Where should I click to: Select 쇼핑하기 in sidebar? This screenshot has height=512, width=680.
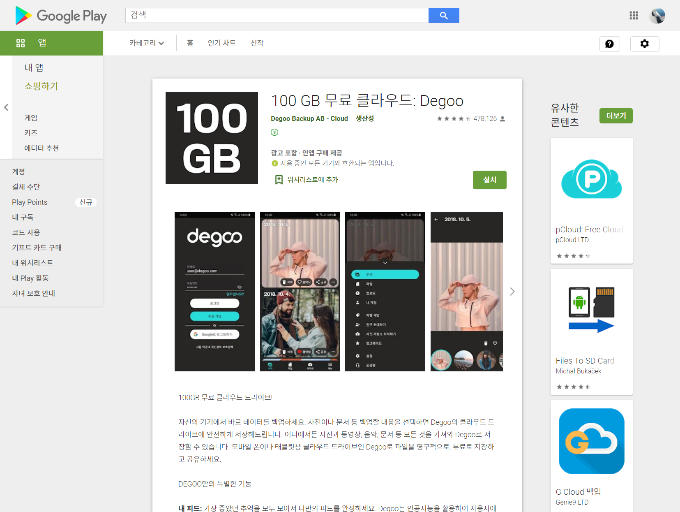click(x=41, y=86)
